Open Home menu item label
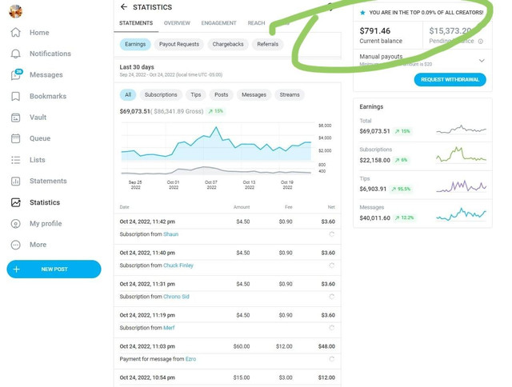This screenshot has height=387, width=512. tap(39, 33)
